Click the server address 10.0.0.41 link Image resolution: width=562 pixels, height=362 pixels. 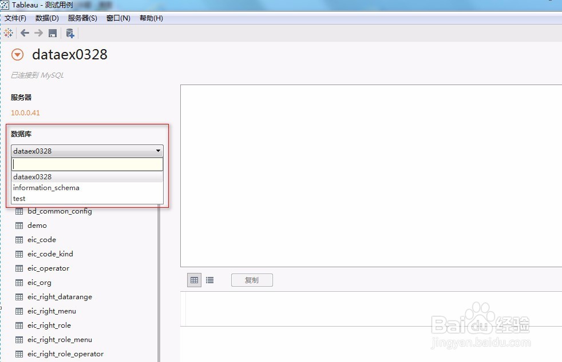pyautogui.click(x=25, y=112)
